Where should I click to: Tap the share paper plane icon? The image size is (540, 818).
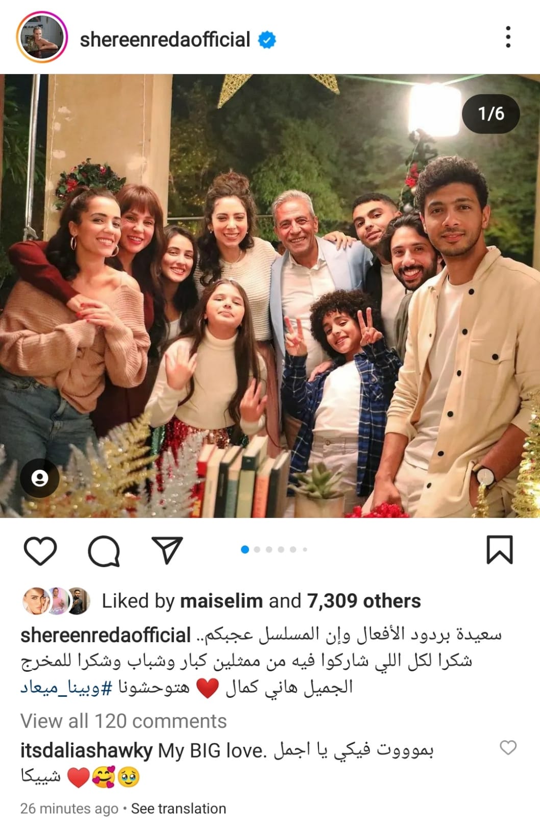pos(168,550)
